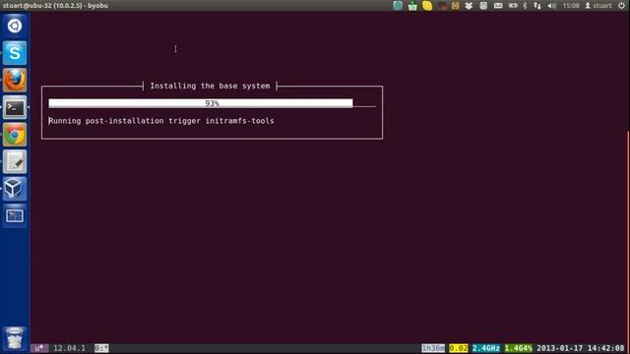Click the byobu date '2013-01-17' status
This screenshot has width=630, height=354.
(x=560, y=348)
